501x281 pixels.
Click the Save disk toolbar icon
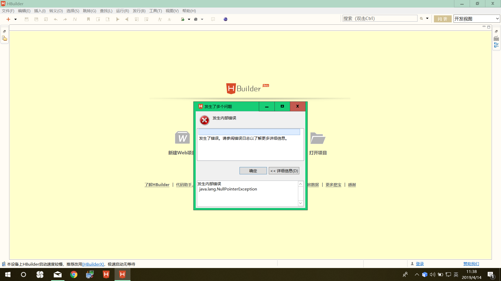(x=27, y=19)
